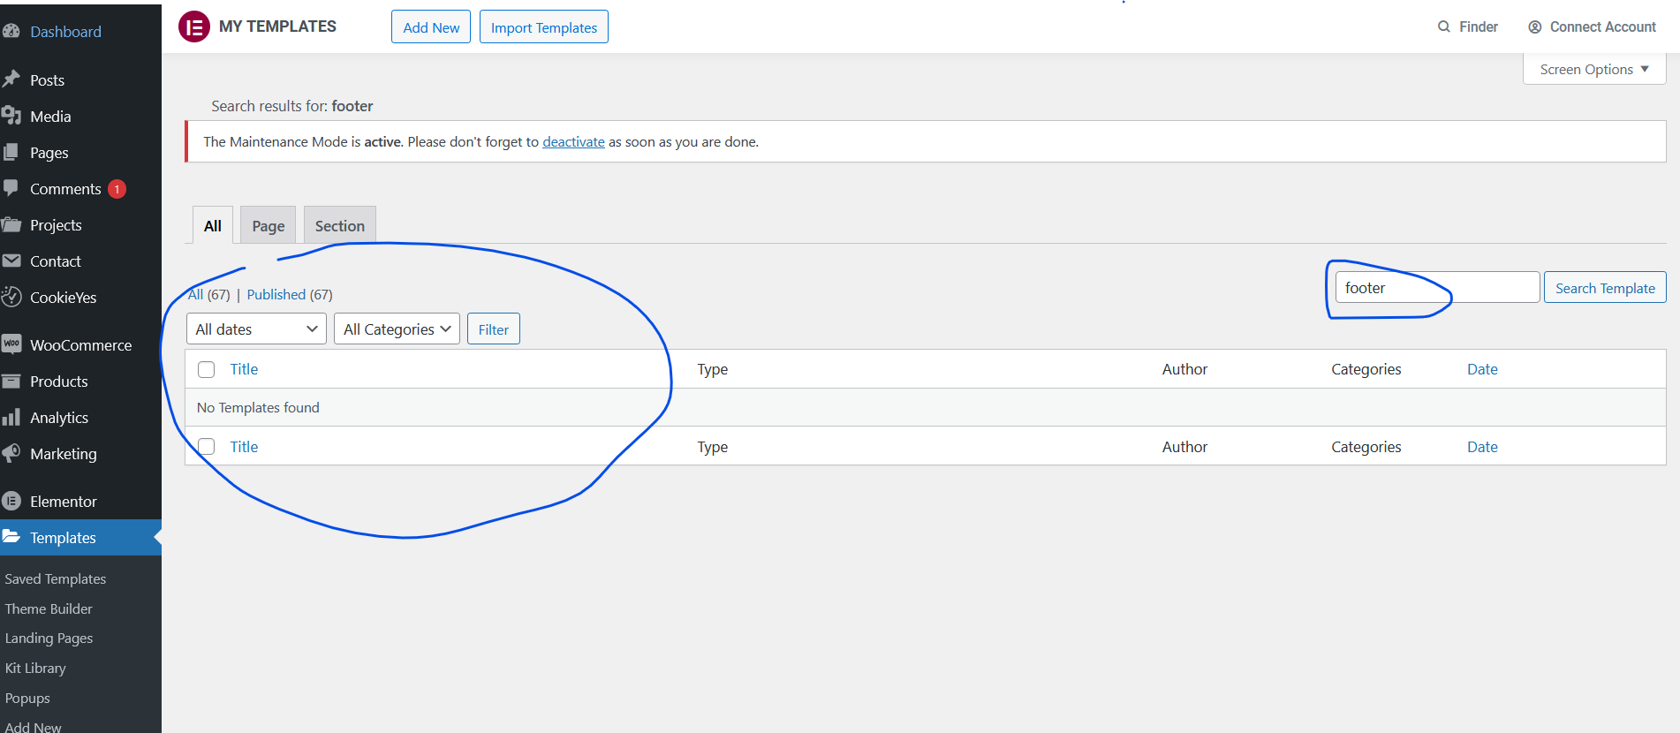Click the Published (67) filter link

click(290, 294)
